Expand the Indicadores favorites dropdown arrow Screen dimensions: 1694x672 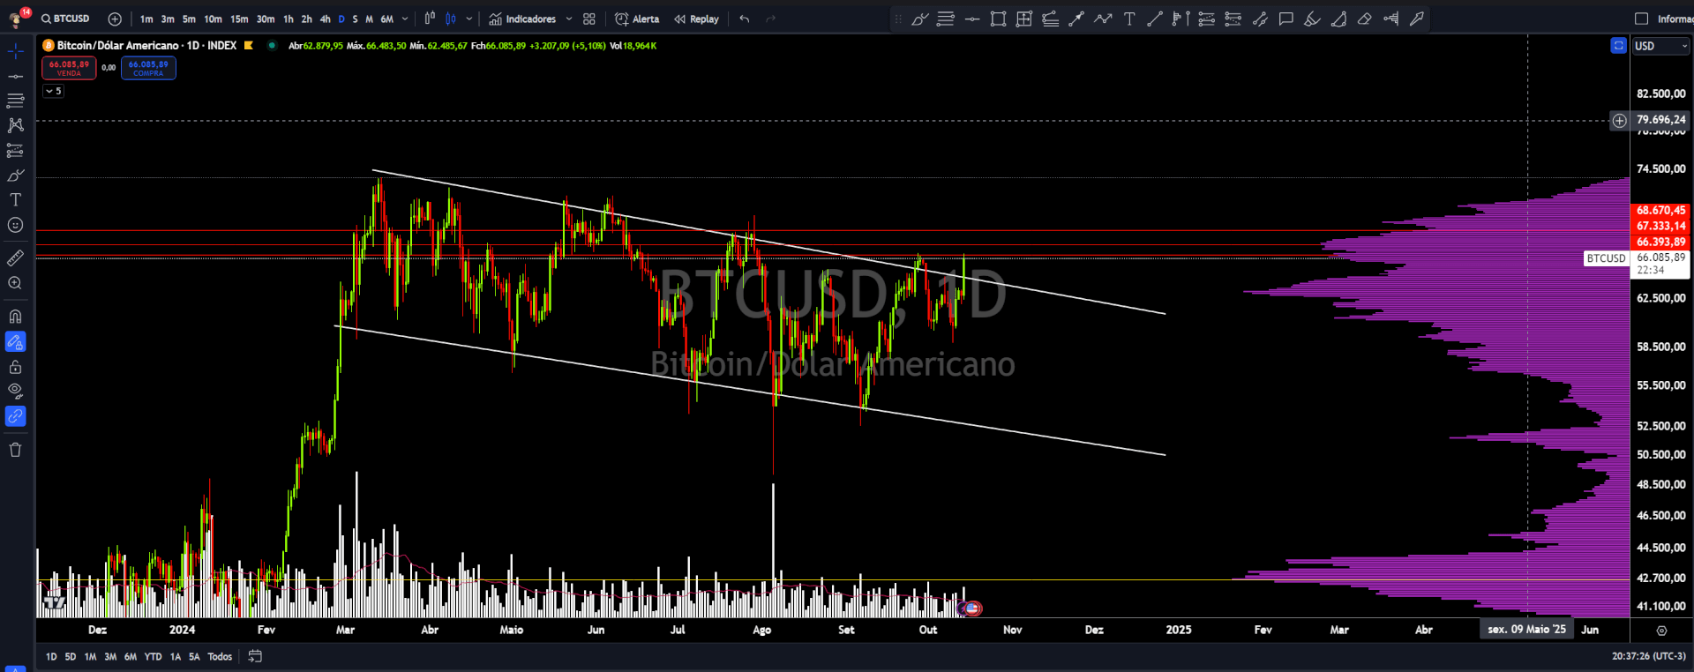[x=569, y=19]
